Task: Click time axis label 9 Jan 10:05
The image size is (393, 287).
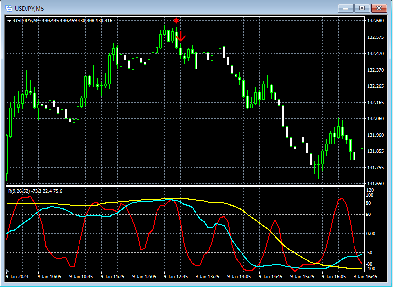Action: coord(49,277)
